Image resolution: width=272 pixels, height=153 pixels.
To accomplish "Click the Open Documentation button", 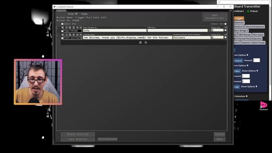I will coord(215,17).
